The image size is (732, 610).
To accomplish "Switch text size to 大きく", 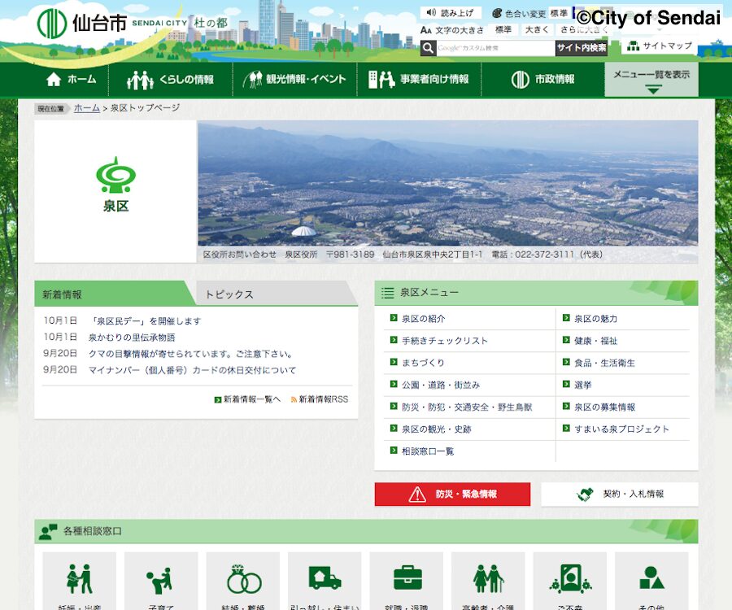I will [535, 30].
